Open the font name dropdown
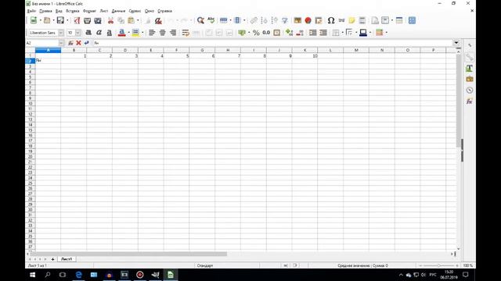 click(61, 33)
